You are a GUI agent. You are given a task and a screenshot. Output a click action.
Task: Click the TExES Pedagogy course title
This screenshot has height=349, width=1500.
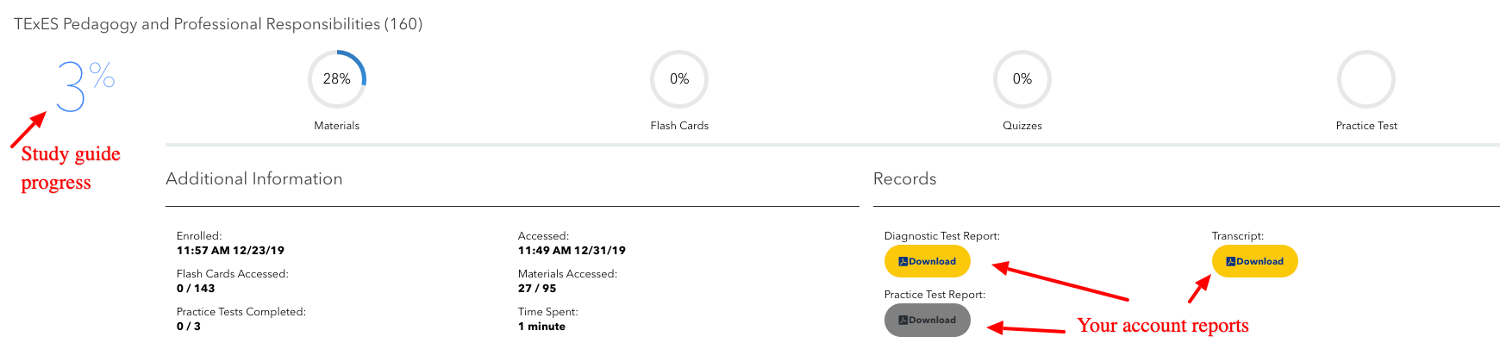(218, 24)
